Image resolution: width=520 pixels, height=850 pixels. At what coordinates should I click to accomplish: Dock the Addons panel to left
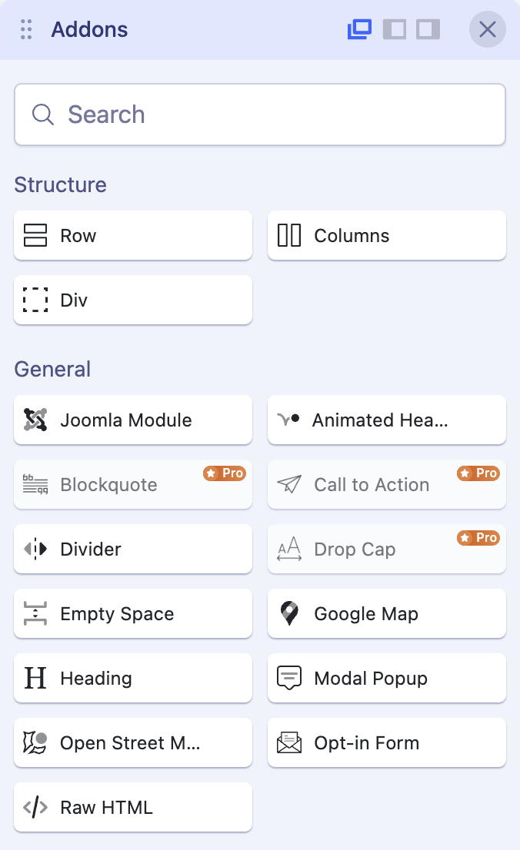[394, 30]
